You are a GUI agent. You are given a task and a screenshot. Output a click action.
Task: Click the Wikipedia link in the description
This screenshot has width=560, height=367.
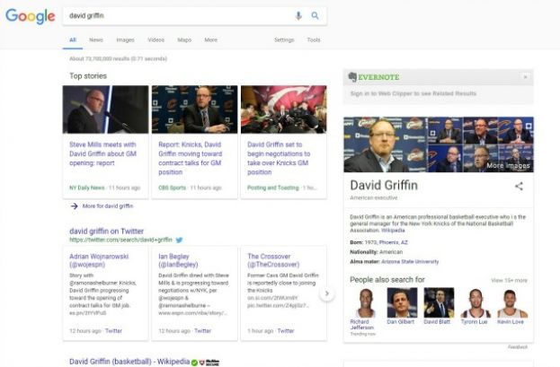pos(393,231)
